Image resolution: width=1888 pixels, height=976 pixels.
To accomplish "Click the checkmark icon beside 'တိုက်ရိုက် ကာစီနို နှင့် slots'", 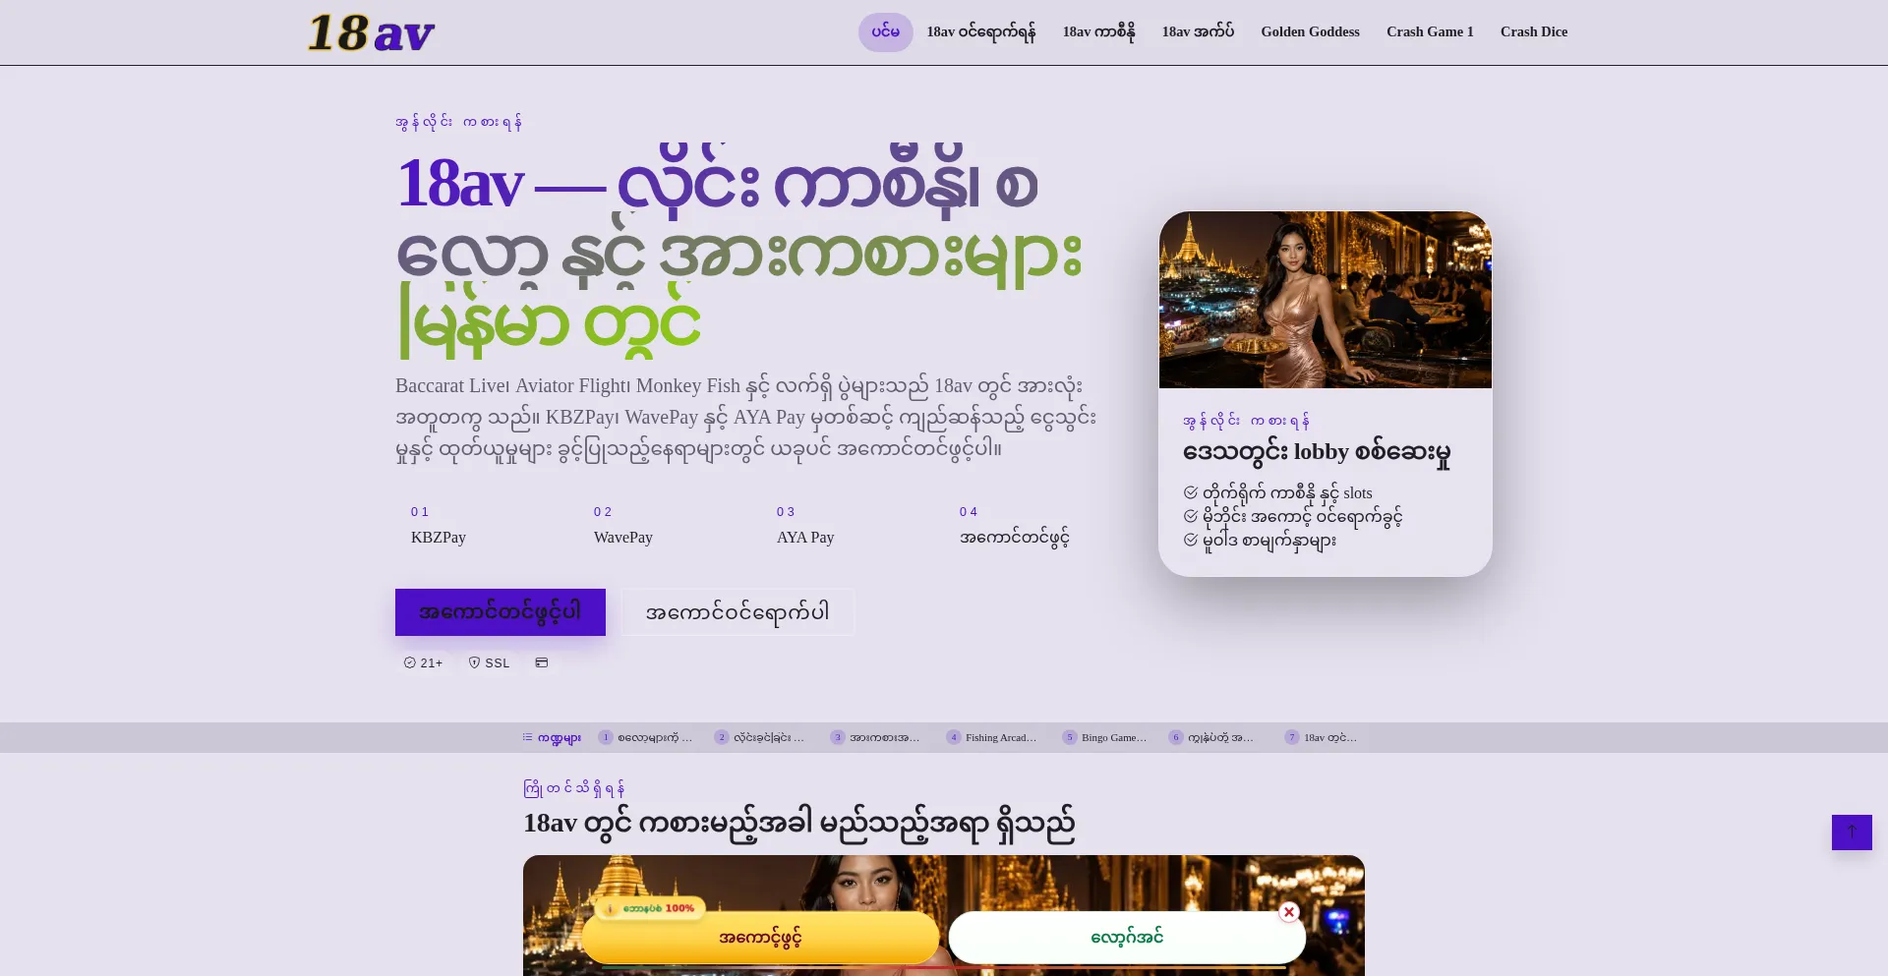I will pos(1191,492).
